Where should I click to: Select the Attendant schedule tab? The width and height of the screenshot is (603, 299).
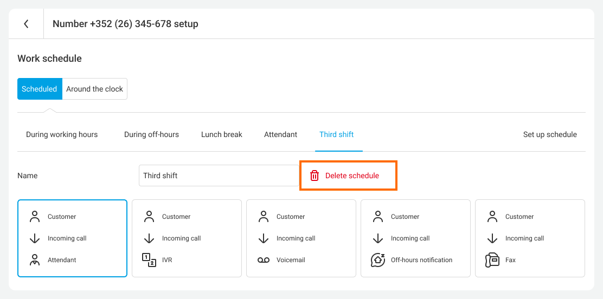[280, 134]
